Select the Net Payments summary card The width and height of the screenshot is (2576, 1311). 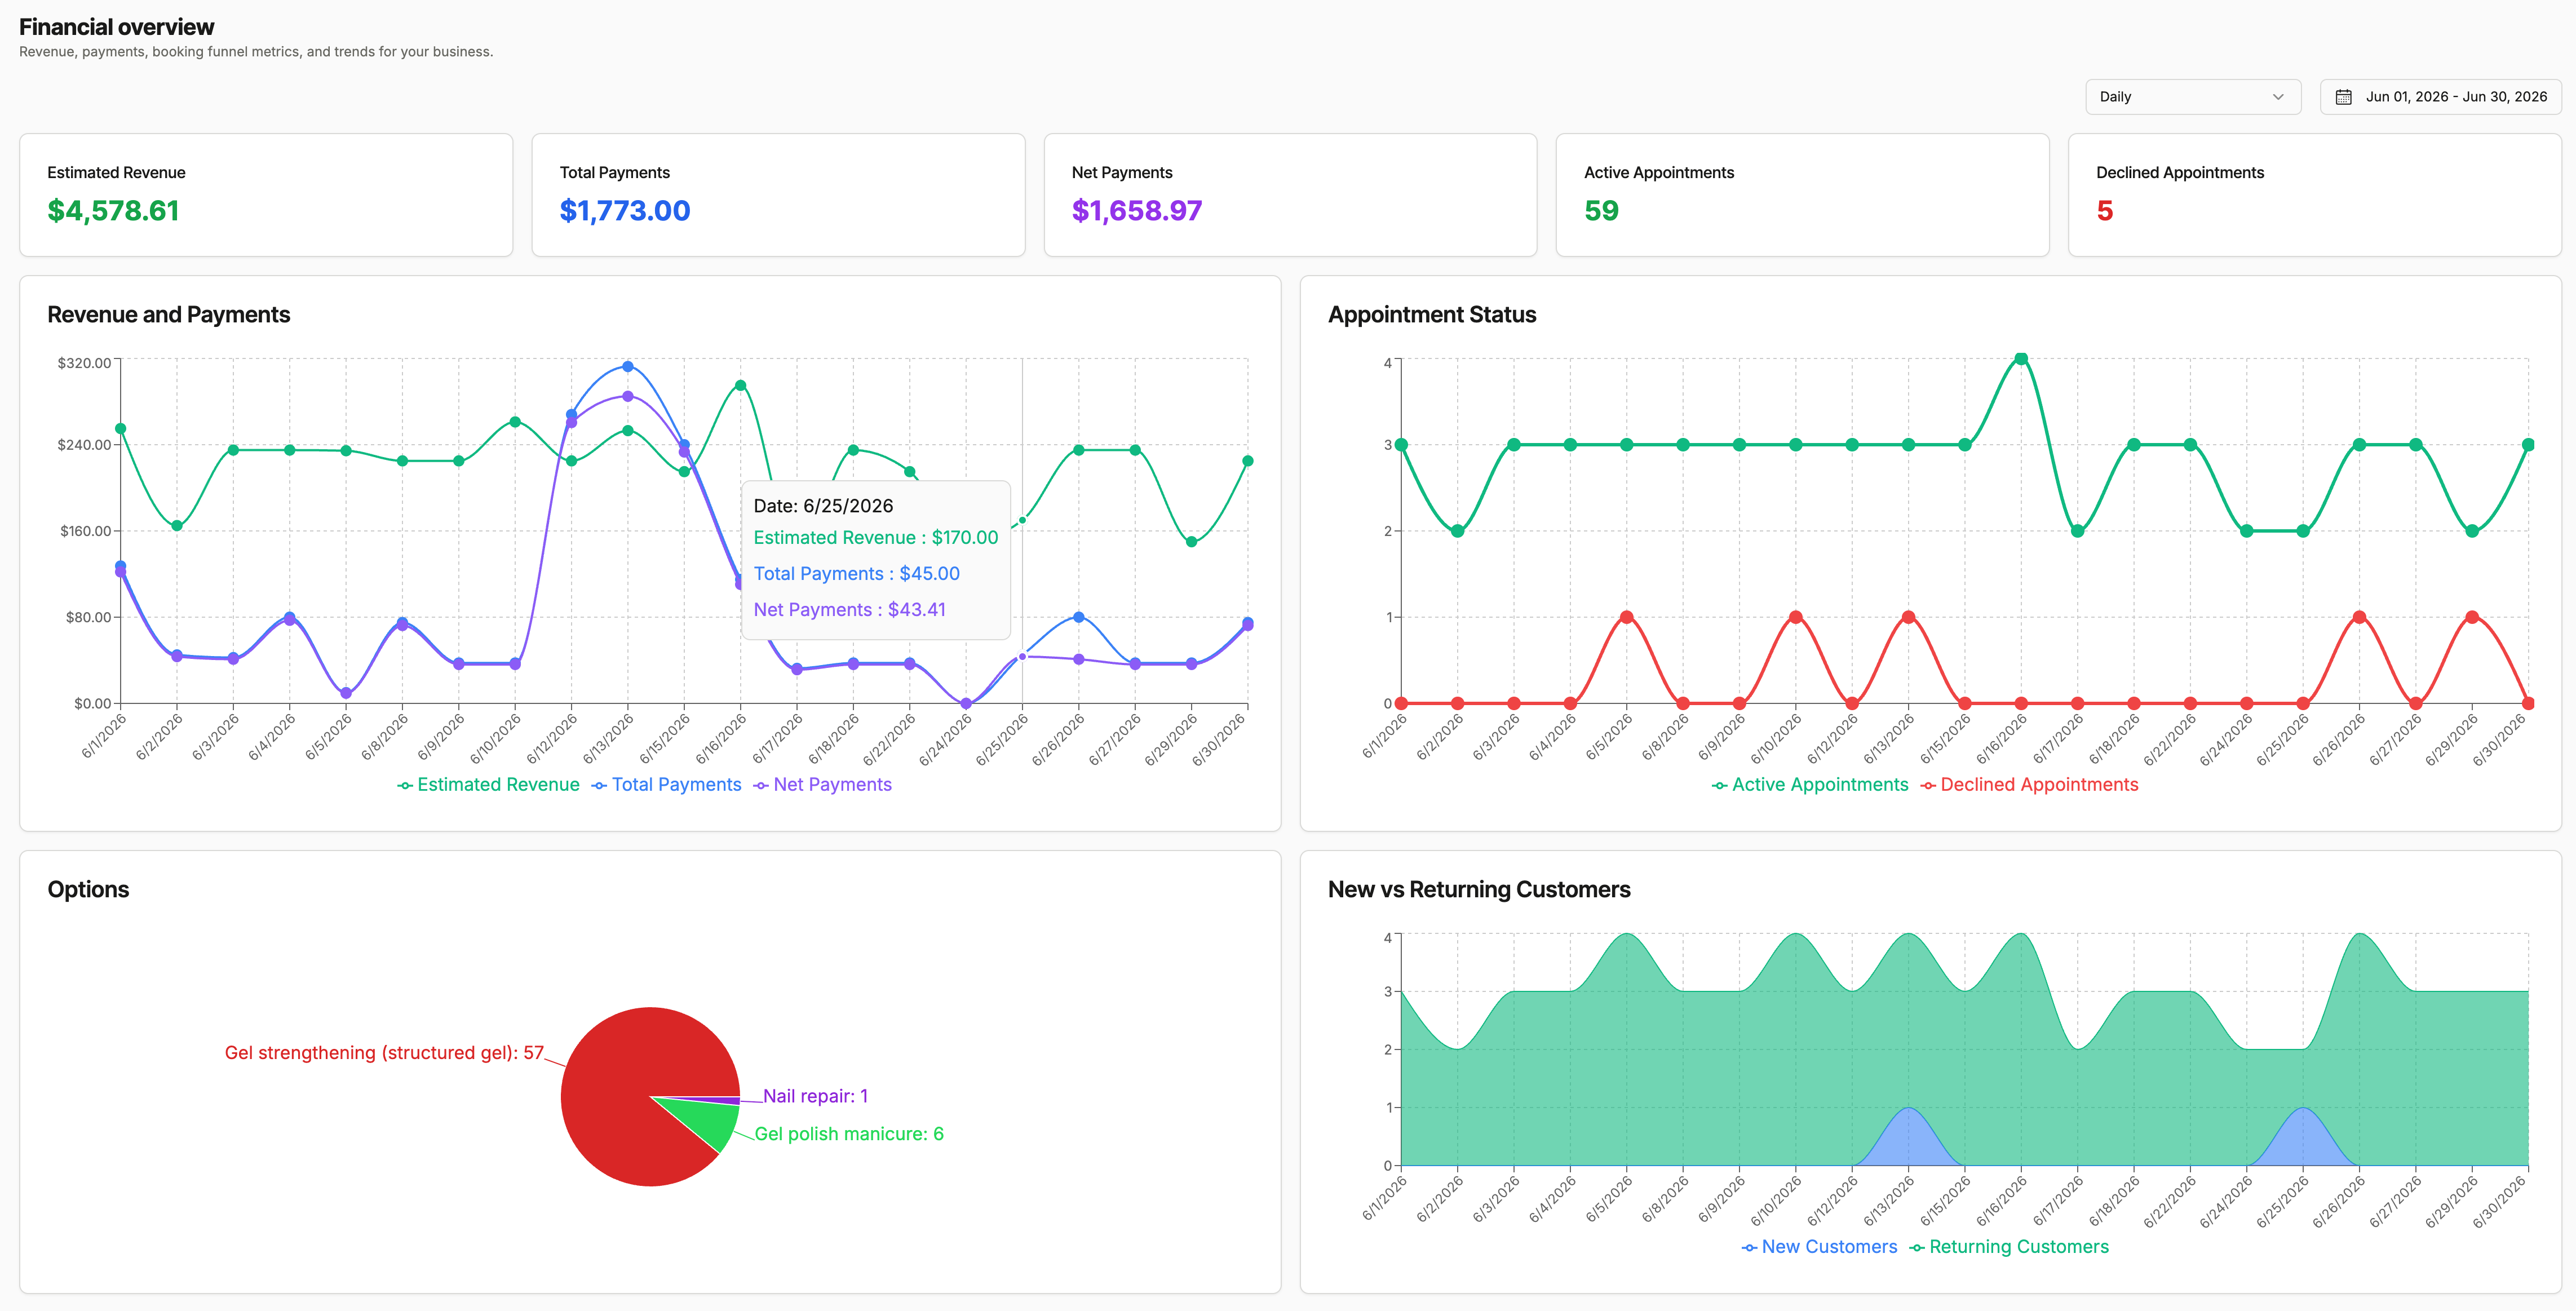click(x=1290, y=195)
